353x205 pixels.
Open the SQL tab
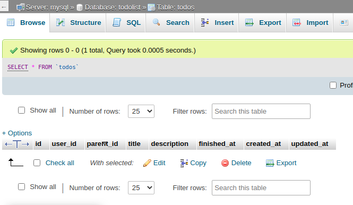click(126, 22)
